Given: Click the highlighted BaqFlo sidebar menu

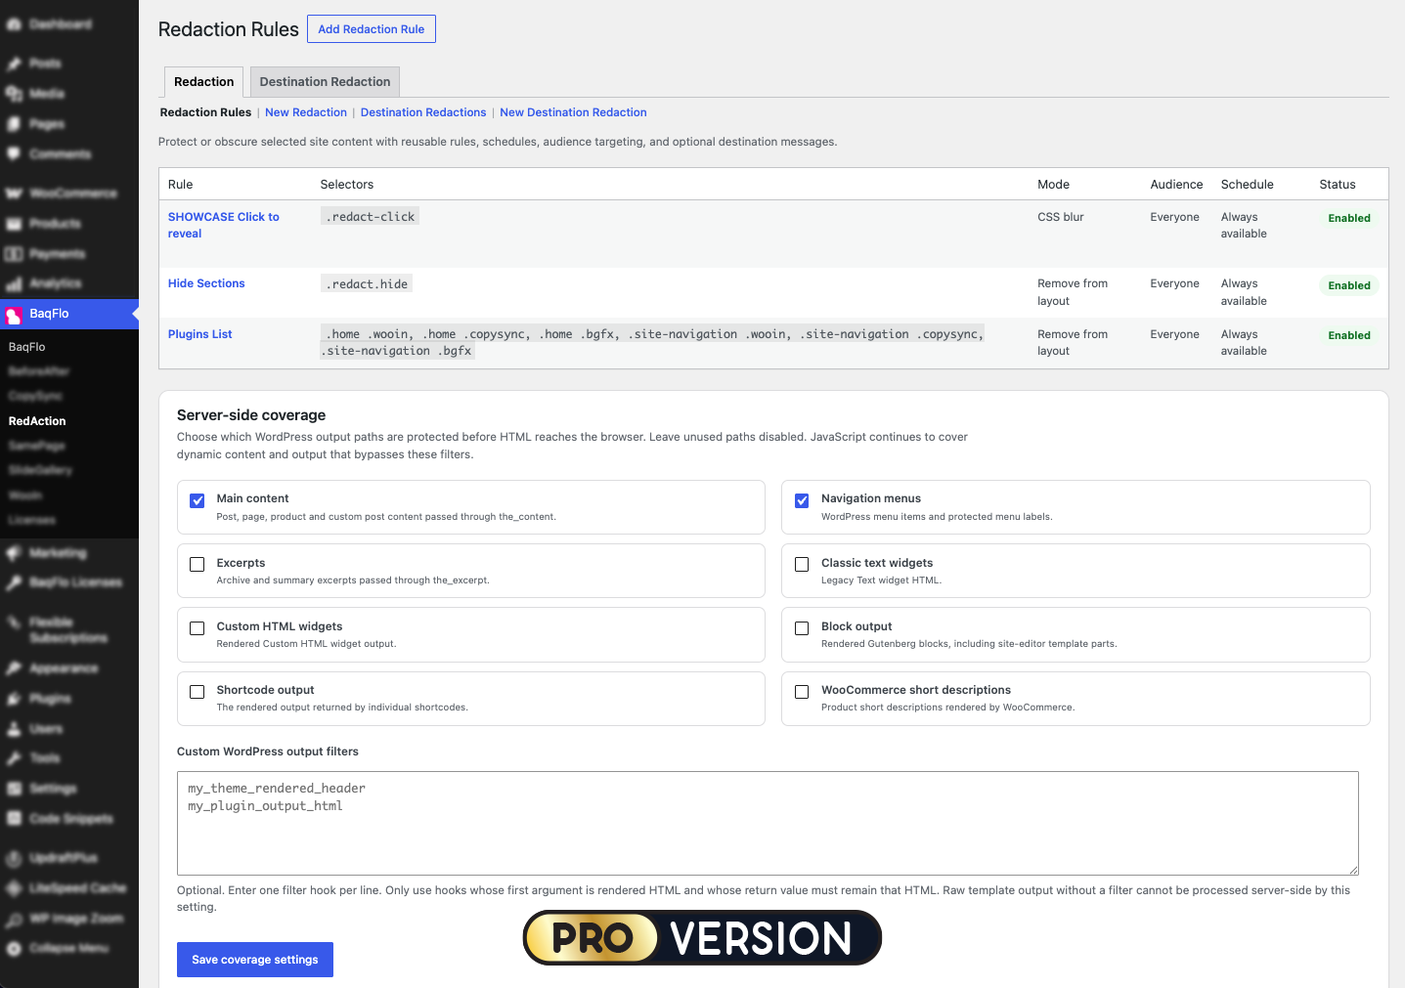Looking at the screenshot, I should (x=69, y=314).
